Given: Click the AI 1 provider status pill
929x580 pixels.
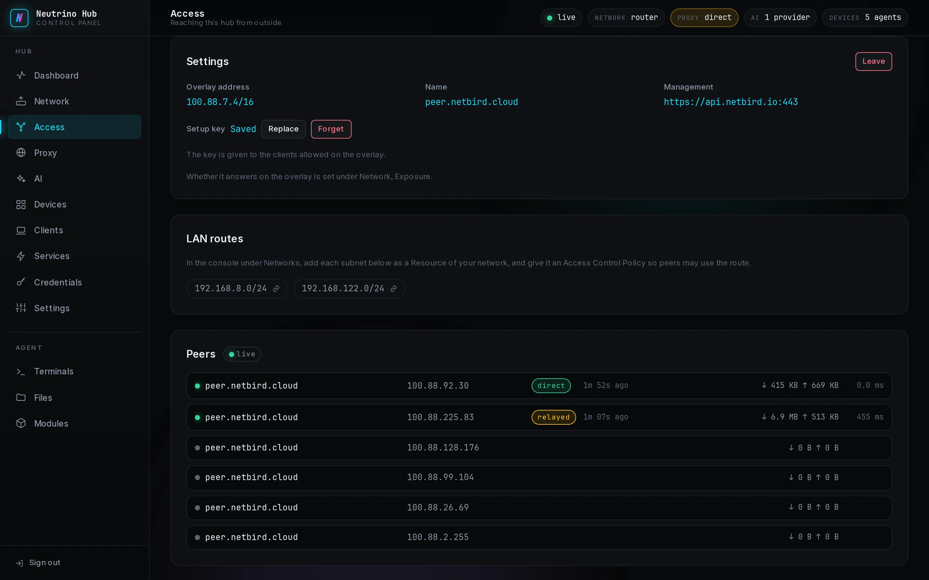Looking at the screenshot, I should [780, 18].
